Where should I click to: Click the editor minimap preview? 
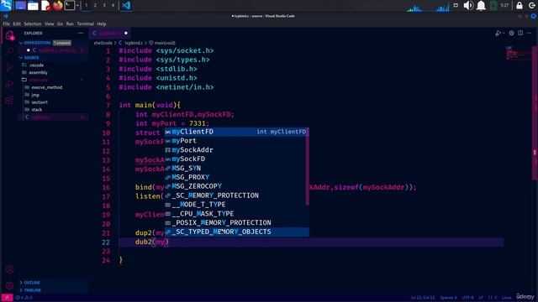coord(518,54)
